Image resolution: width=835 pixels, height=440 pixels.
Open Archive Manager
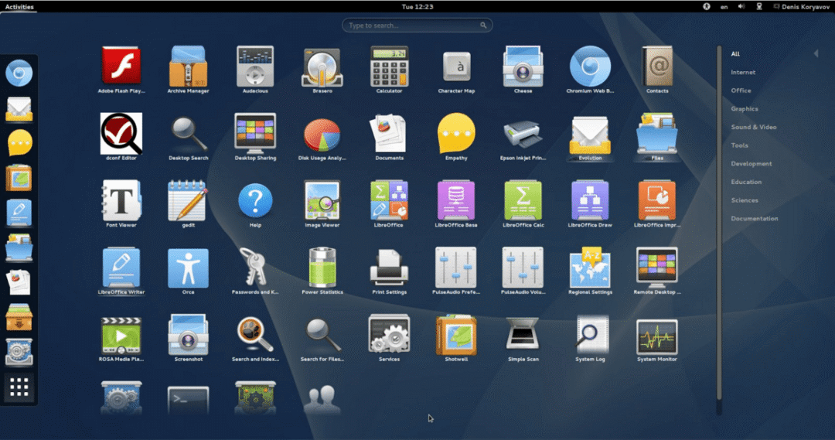188,70
